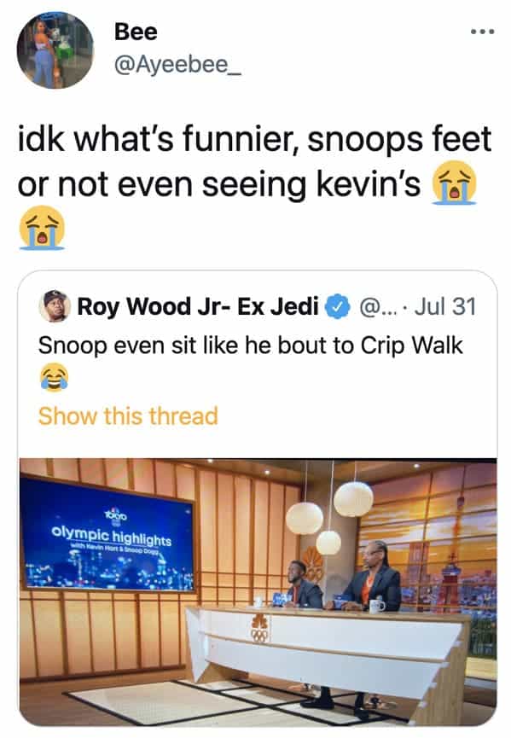Click the Jul 31 timestamp
The height and width of the screenshot is (738, 511).
point(445,306)
